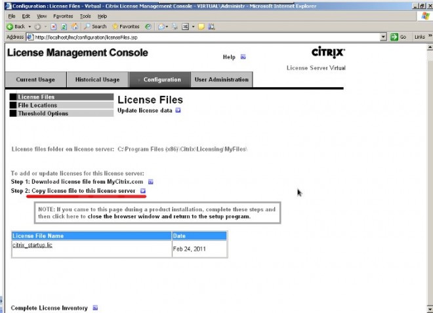Open File Locations in the sidebar
The height and width of the screenshot is (313, 433).
point(62,105)
